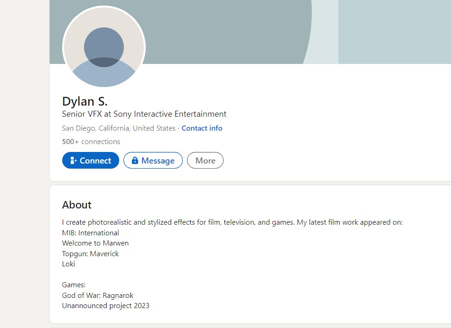Viewport: 451px width, 328px height.
Task: Click the profile name Dylan S.
Action: coord(85,101)
